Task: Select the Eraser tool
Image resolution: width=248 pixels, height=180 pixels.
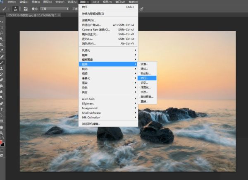Action: 2,80
